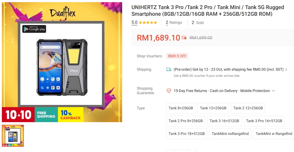Select the TankMini noRangefind option

pos(230,134)
